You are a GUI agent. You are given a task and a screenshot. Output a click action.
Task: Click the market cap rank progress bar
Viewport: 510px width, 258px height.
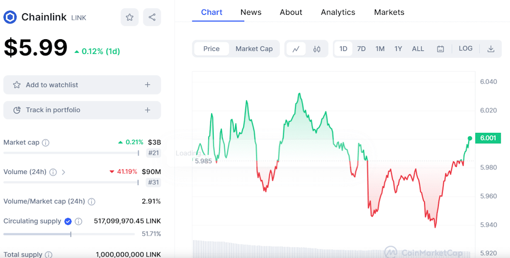(x=71, y=153)
